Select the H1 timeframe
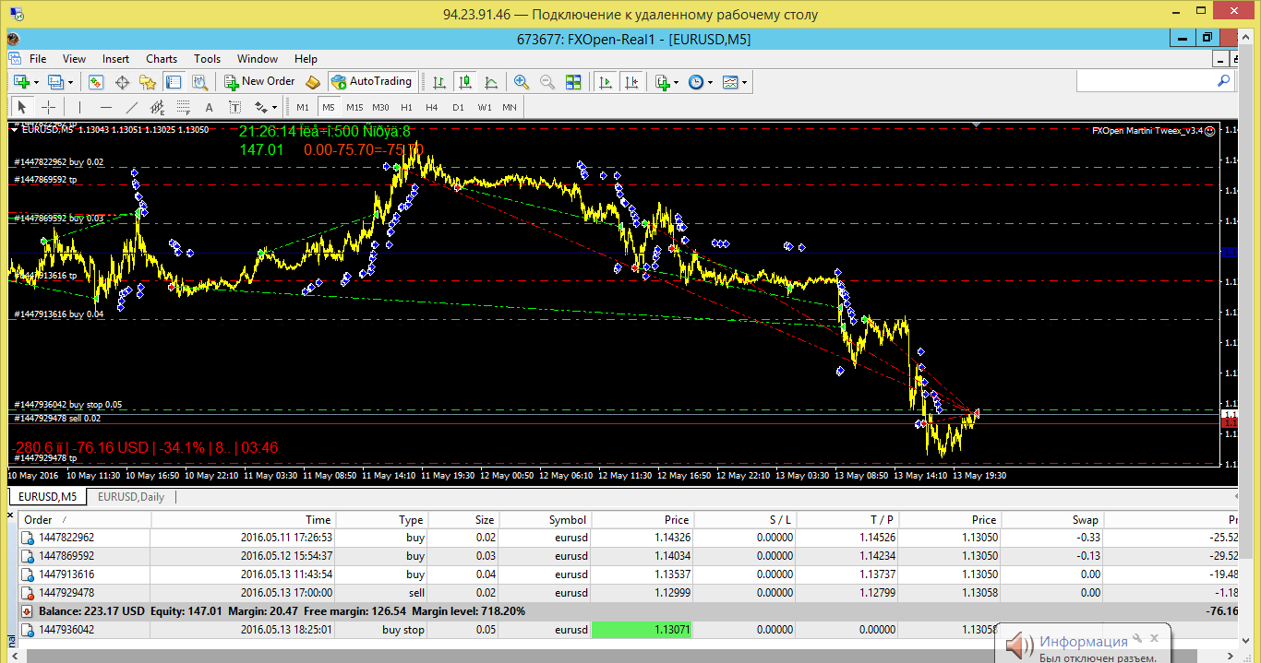 (406, 107)
